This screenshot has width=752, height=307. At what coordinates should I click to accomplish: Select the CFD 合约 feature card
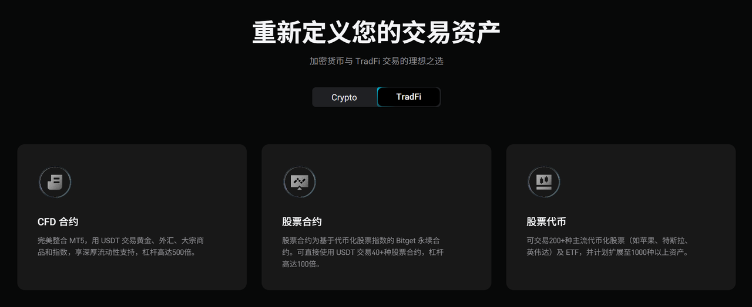pos(132,217)
